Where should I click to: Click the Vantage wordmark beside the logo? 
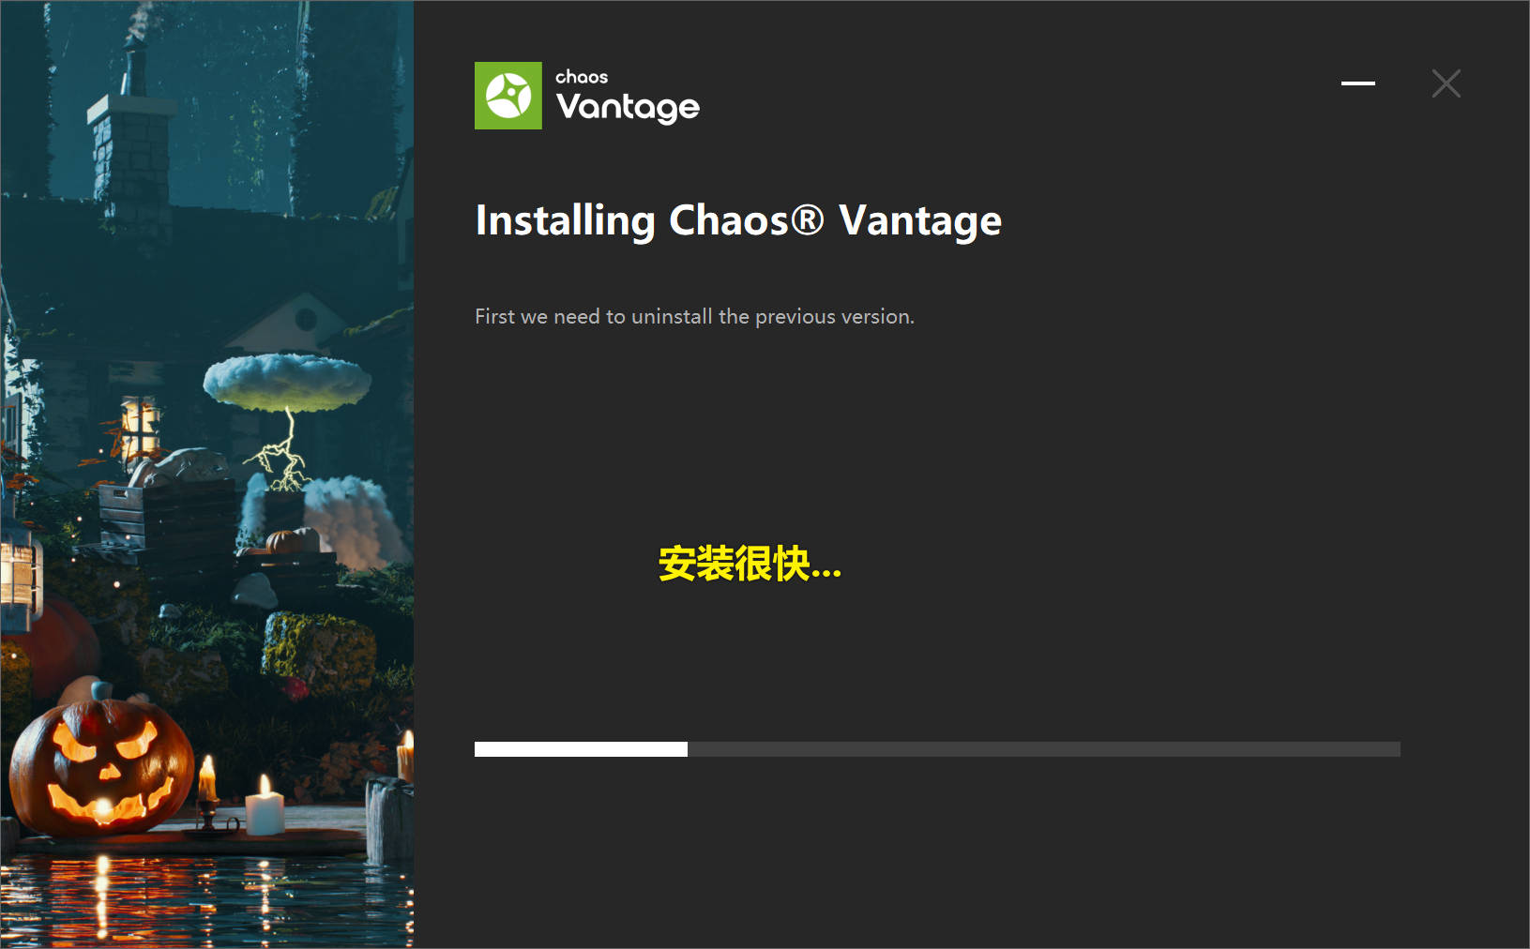coord(628,108)
